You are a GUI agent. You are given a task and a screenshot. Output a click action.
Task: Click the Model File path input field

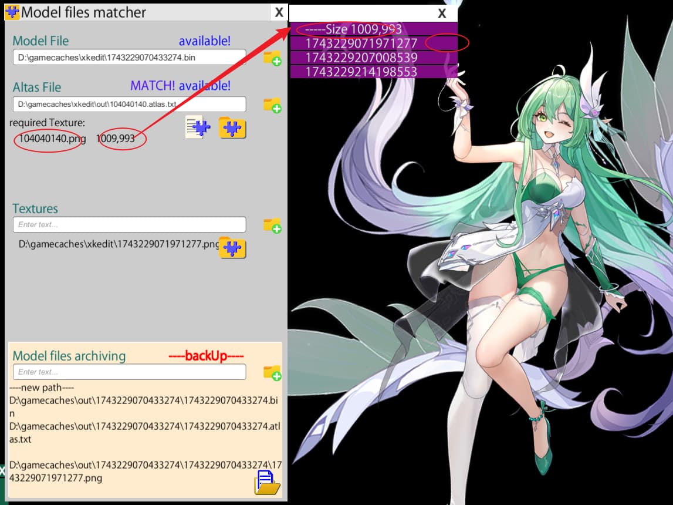click(129, 57)
